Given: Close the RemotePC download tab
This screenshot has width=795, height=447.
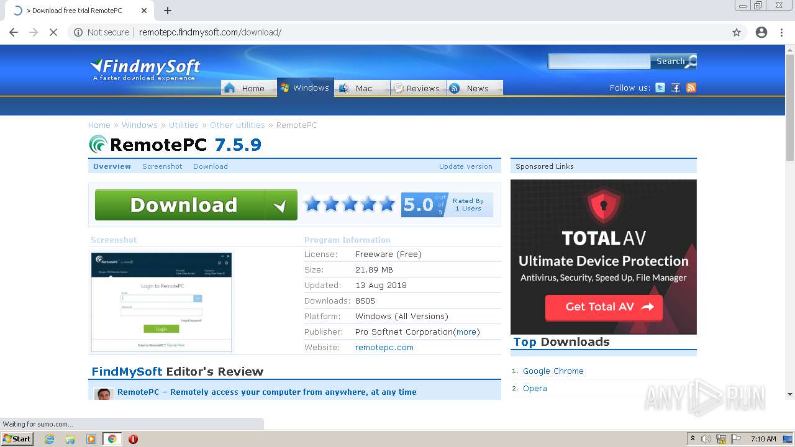Looking at the screenshot, I should 145,11.
